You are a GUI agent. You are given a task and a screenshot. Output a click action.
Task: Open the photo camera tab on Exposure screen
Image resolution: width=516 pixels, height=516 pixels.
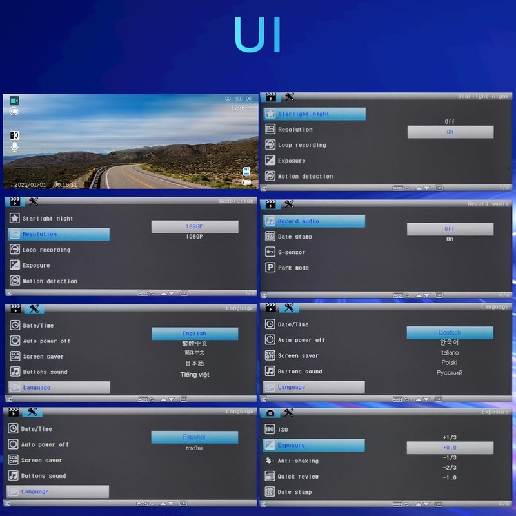(271, 412)
